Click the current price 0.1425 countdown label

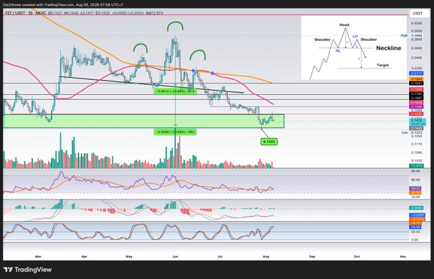(417, 122)
